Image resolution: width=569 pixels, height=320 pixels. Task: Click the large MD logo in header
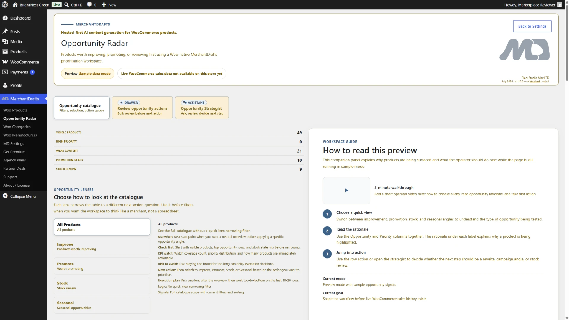pyautogui.click(x=525, y=49)
